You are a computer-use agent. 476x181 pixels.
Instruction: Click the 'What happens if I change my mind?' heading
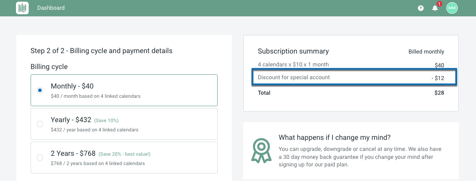coord(335,137)
